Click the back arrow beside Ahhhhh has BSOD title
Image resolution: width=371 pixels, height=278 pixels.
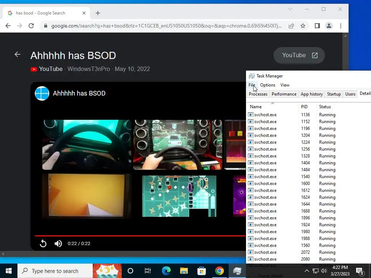pyautogui.click(x=17, y=54)
